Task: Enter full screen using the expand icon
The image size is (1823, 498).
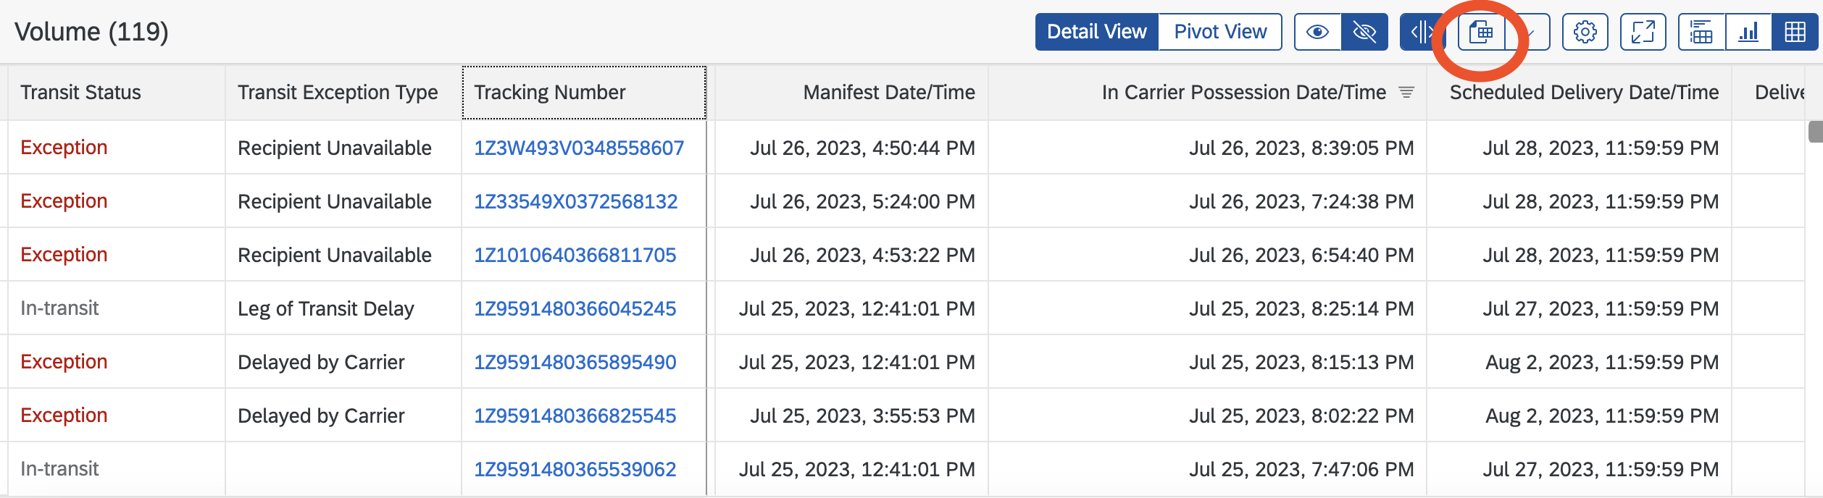Action: (1643, 33)
